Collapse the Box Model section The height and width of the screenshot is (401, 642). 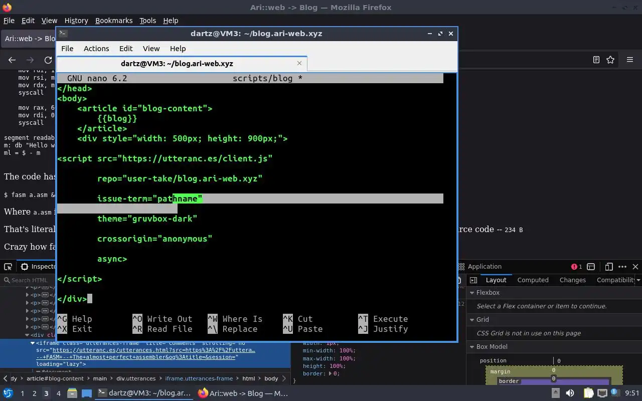pyautogui.click(x=472, y=347)
